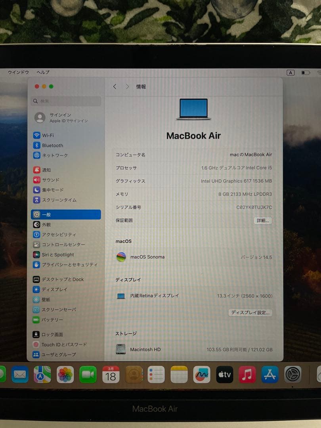Open the 通知 notifications settings
Viewport: 321px width, 428px height.
pos(45,169)
